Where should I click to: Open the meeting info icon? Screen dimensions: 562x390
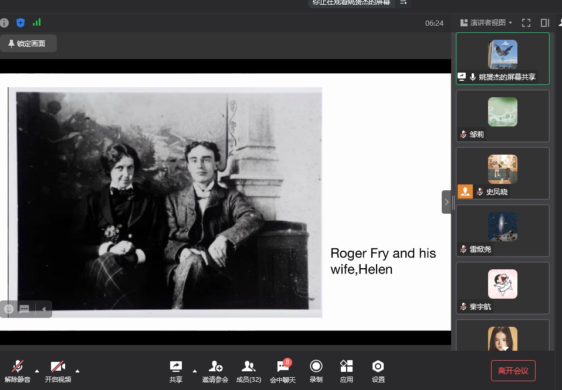[5, 23]
